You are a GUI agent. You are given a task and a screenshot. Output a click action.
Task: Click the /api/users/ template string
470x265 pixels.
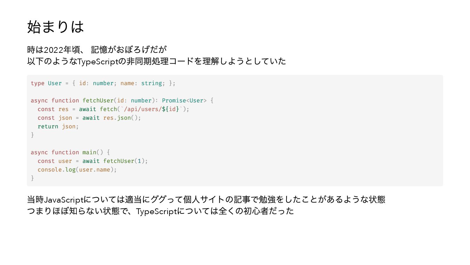point(150,109)
